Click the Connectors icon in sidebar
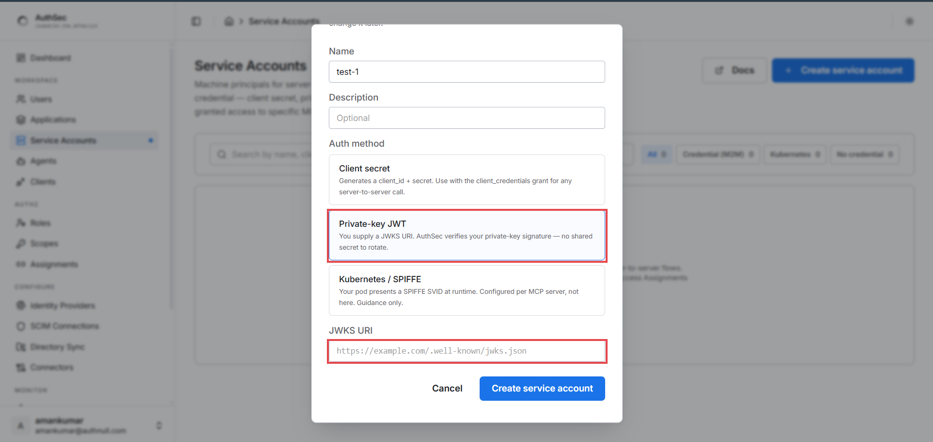Screen dimensions: 933x442 point(21,367)
